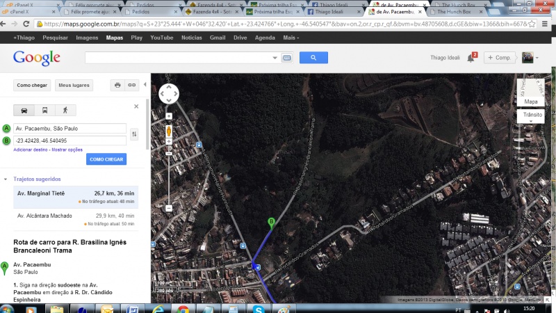The height and width of the screenshot is (313, 556).
Task: Select the public transit bus mode
Action: point(44,111)
